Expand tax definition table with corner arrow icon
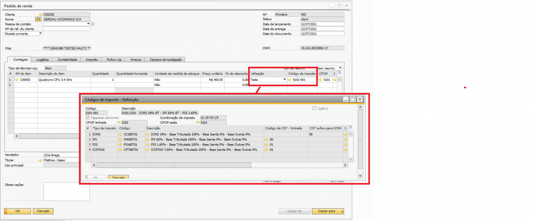This screenshot has height=221, width=533. (x=350, y=128)
